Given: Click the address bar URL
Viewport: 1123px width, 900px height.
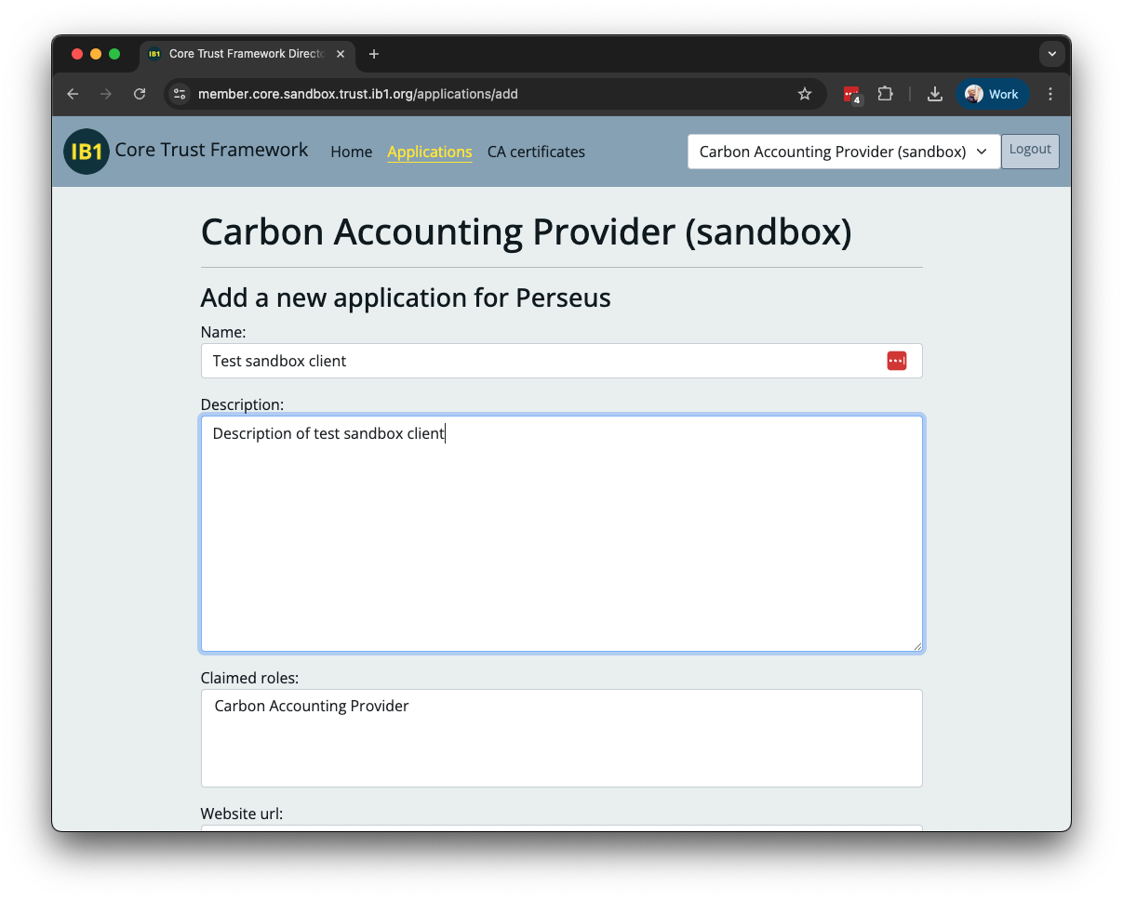Looking at the screenshot, I should [x=358, y=94].
